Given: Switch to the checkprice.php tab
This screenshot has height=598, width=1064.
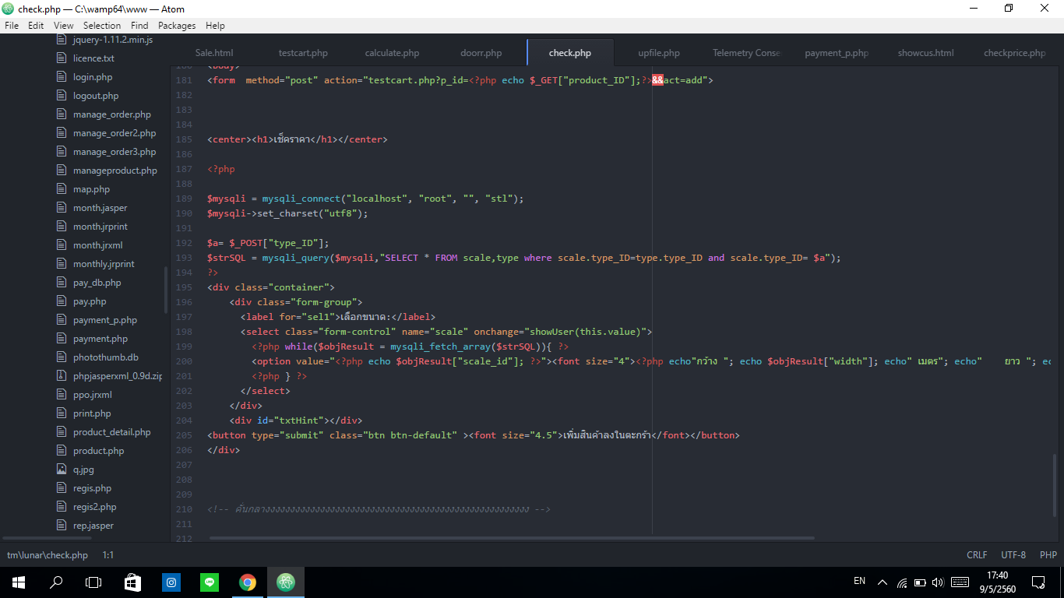Looking at the screenshot, I should tap(1014, 53).
